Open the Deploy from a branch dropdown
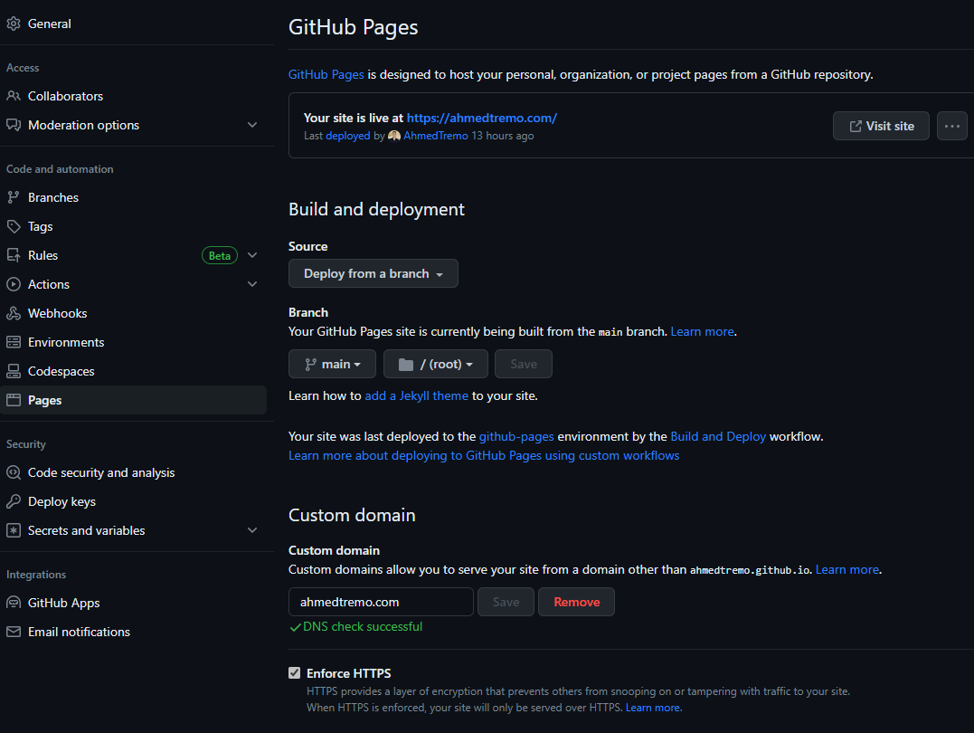 tap(373, 273)
